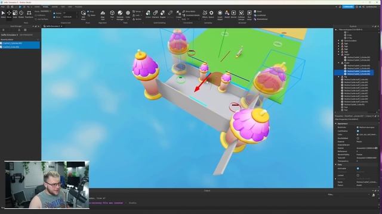Viewport: 382px width, 214px height.
Task: Click the Explorer filter field
Action: click(356, 30)
